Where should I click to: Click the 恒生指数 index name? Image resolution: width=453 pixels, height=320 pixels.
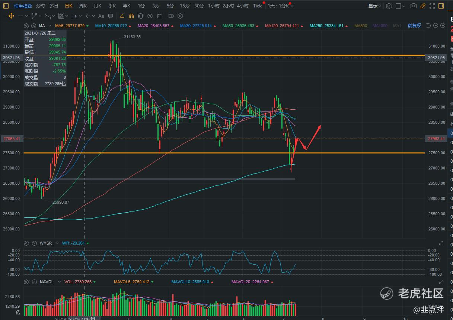(23, 6)
